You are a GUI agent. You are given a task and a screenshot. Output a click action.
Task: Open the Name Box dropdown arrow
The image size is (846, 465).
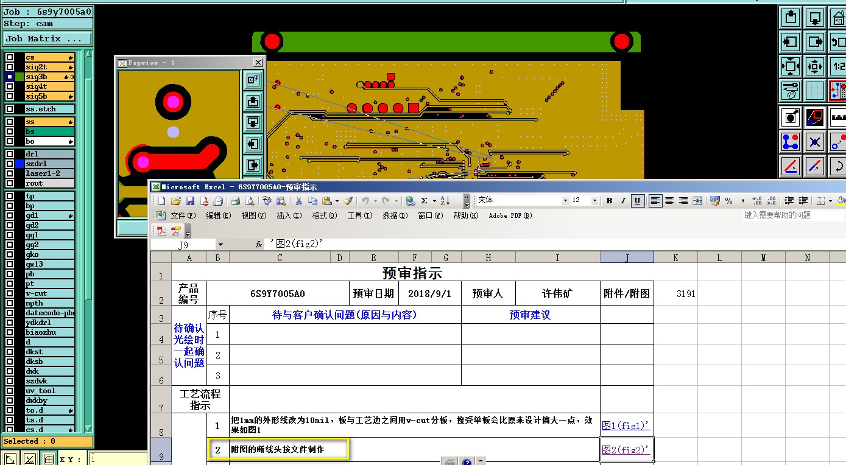click(220, 245)
